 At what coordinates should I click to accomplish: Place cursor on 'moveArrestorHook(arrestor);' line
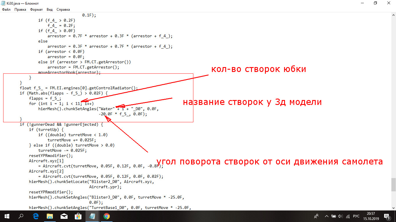[70, 73]
